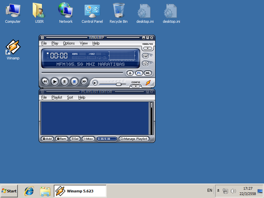The image size is (264, 198).
Task: Open the Sort menu in Playlist Editor
Action: pos(70,97)
